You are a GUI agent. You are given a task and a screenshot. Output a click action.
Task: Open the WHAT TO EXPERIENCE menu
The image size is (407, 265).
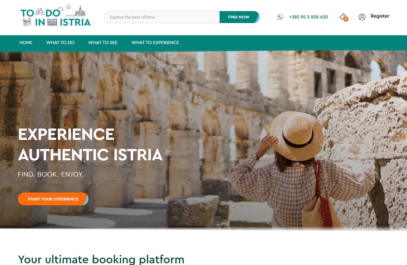click(x=155, y=43)
